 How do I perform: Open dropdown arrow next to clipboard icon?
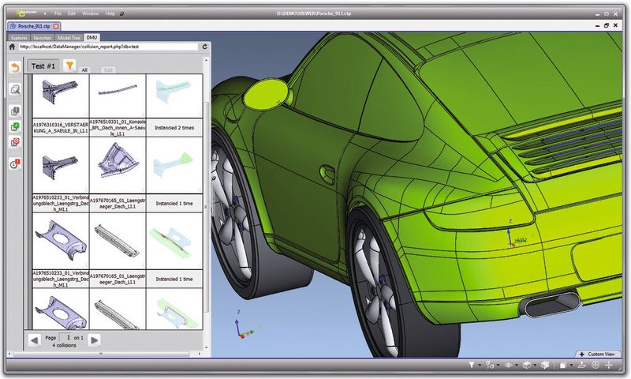click(x=571, y=366)
